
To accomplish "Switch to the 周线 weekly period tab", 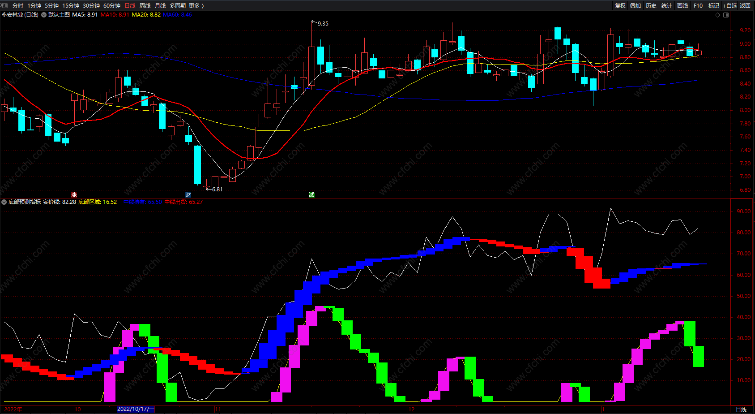I will click(145, 5).
